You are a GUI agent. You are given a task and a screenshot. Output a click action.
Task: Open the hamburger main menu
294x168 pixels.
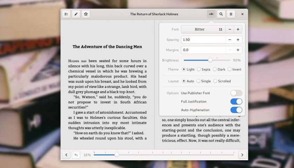pyautogui.click(x=231, y=14)
